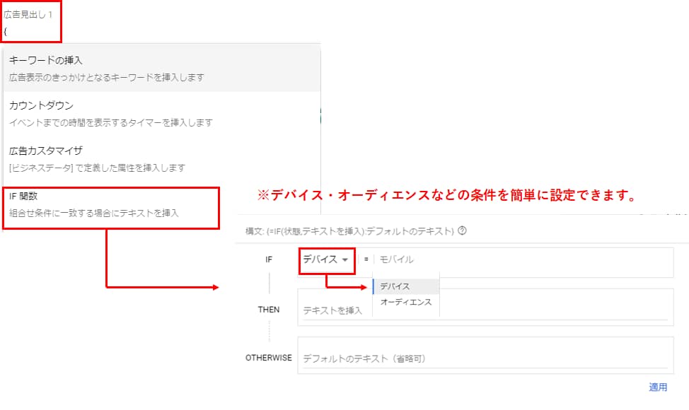Click the red note about デバイス・オーディエンス
The height and width of the screenshot is (410, 689).
[445, 196]
